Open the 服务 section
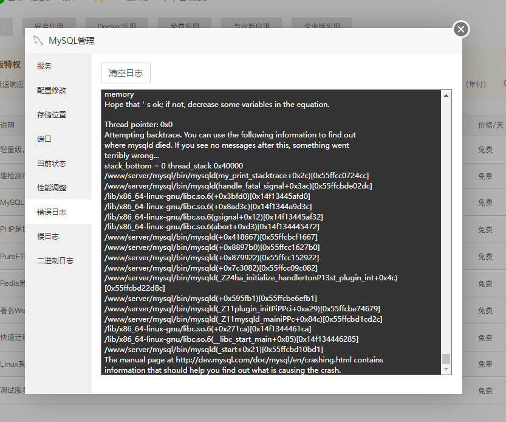Image resolution: width=506 pixels, height=422 pixels. tap(58, 66)
